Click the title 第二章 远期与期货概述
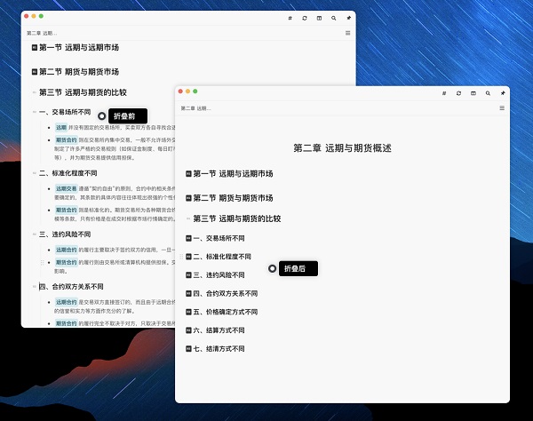The height and width of the screenshot is (421, 533). 342,148
